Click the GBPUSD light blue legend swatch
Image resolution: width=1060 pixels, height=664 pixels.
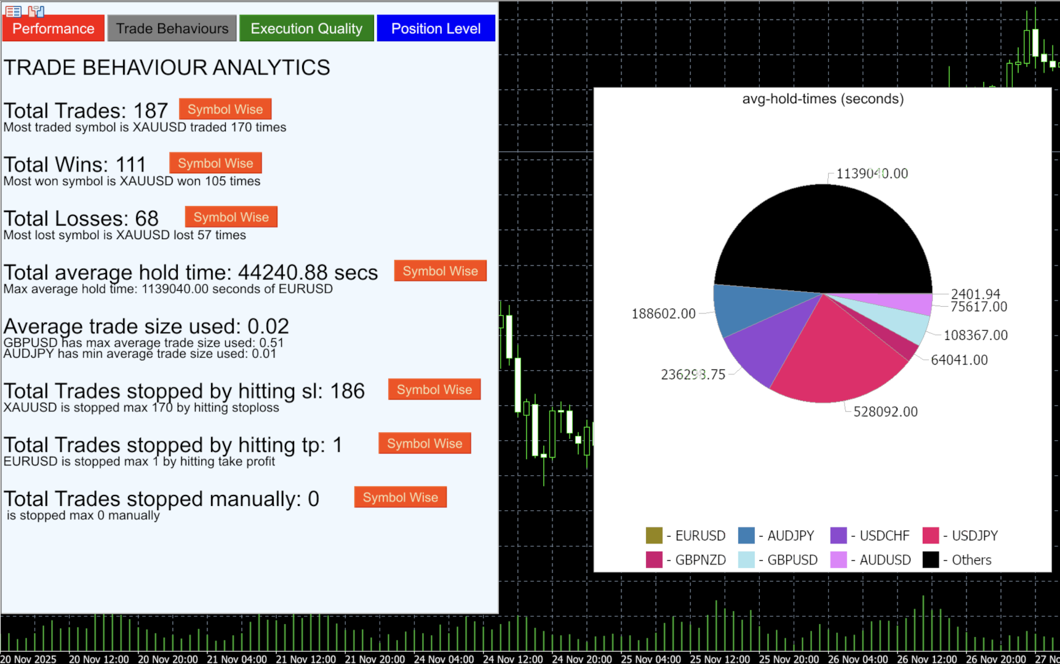pos(746,559)
